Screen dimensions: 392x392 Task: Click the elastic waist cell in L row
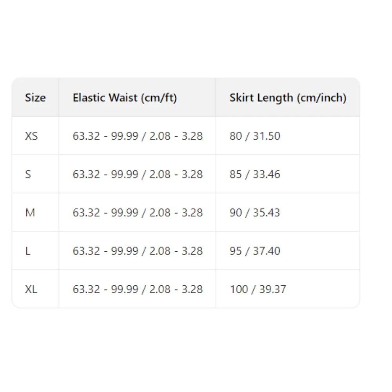coord(138,251)
